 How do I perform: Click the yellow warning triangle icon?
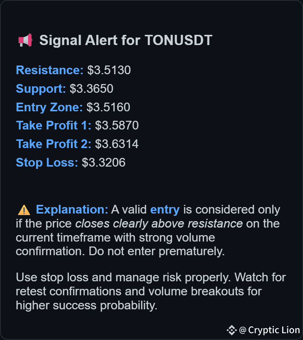[x=24, y=210]
